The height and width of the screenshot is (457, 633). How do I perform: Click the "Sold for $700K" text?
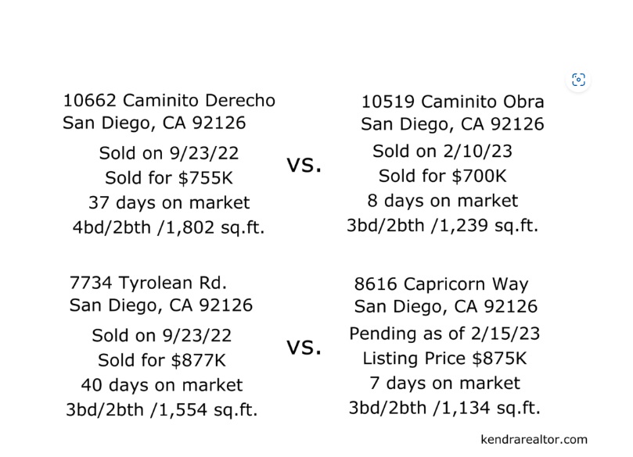click(442, 176)
